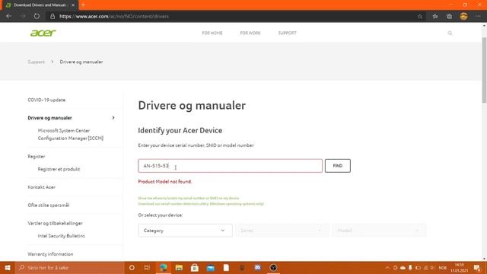This screenshot has height=274, width=487.
Task: Open the SUPPORT menu
Action: pos(288,33)
